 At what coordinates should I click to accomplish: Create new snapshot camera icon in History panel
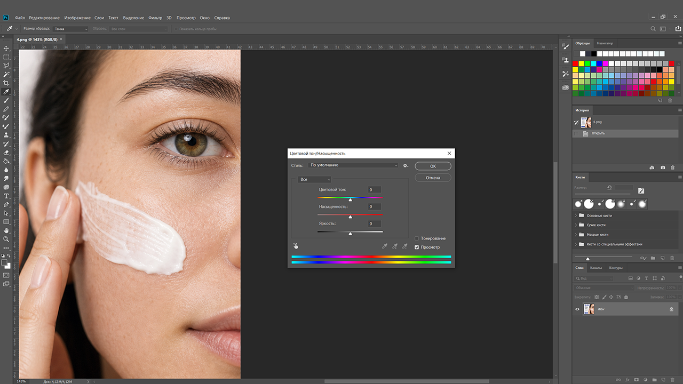point(663,167)
